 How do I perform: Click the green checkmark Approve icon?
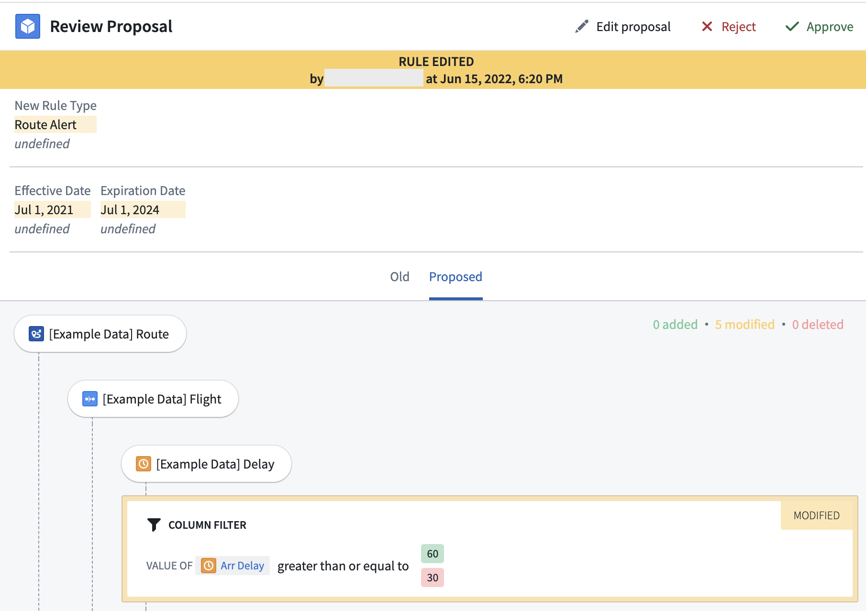pos(792,26)
